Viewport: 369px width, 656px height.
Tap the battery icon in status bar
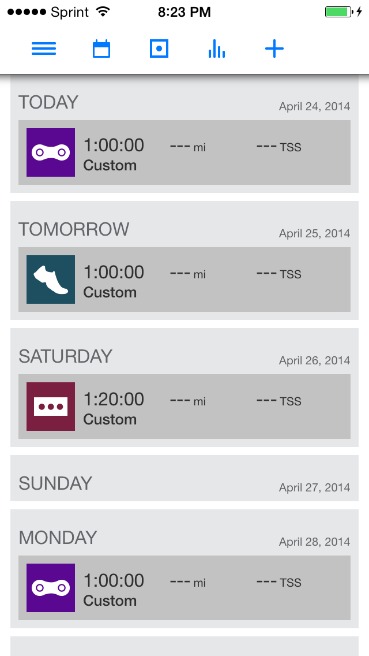337,12
